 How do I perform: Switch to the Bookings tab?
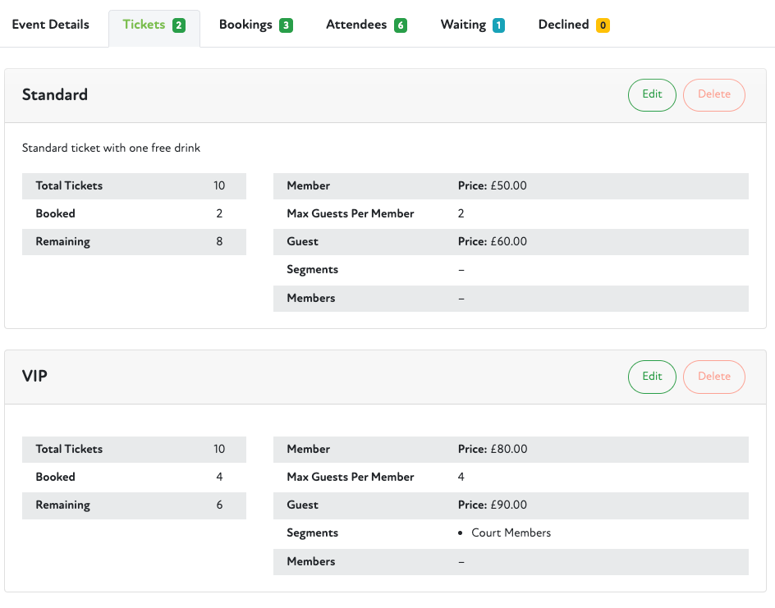coord(255,25)
